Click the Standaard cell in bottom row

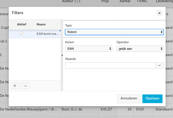(164, 109)
